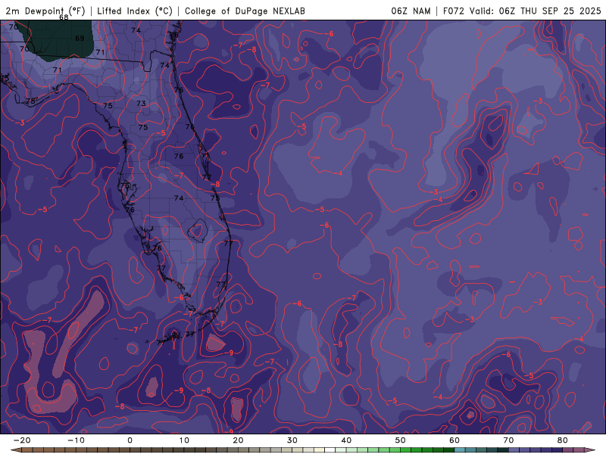Click the 10 label on the color scale
Viewport: 606px width, 454px height.
pyautogui.click(x=184, y=440)
